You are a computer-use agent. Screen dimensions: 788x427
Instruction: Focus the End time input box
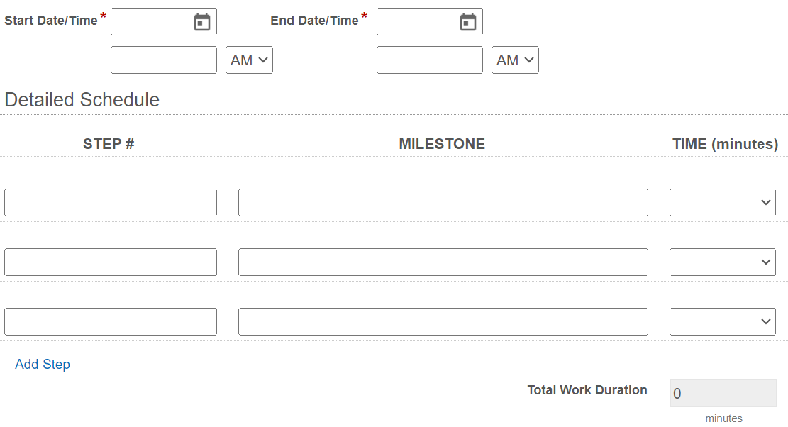click(x=430, y=60)
